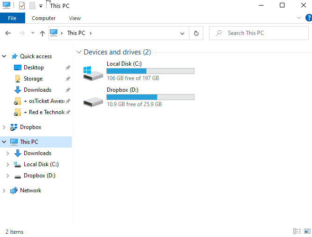Open the + osTicket Awes folder

pos(44,101)
